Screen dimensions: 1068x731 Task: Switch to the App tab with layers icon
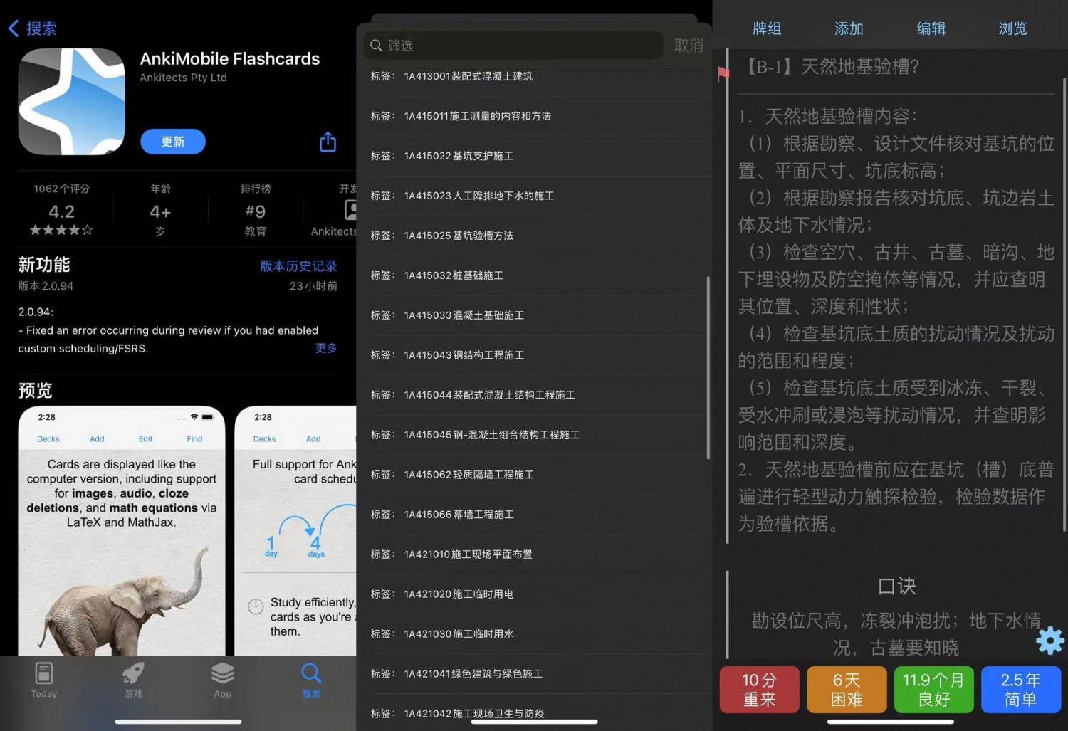[222, 680]
